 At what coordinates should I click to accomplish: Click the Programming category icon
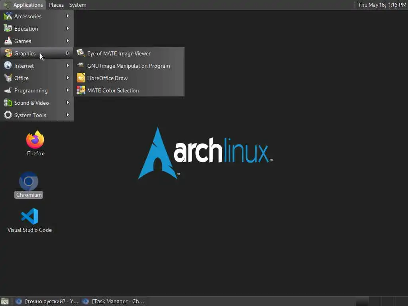(x=8, y=90)
